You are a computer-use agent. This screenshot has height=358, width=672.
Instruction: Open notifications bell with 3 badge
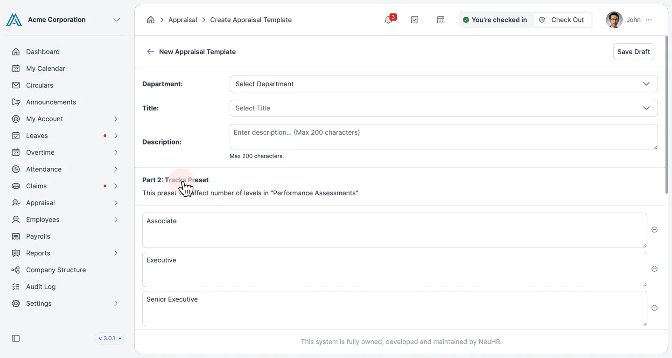tap(389, 20)
